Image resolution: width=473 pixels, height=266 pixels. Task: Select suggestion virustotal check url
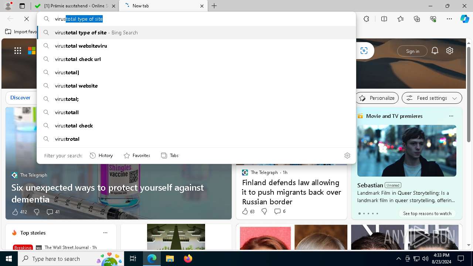tap(197, 59)
